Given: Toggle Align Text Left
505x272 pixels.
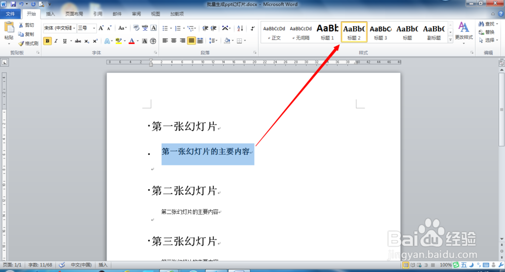Looking at the screenshot, I should tap(165, 40).
